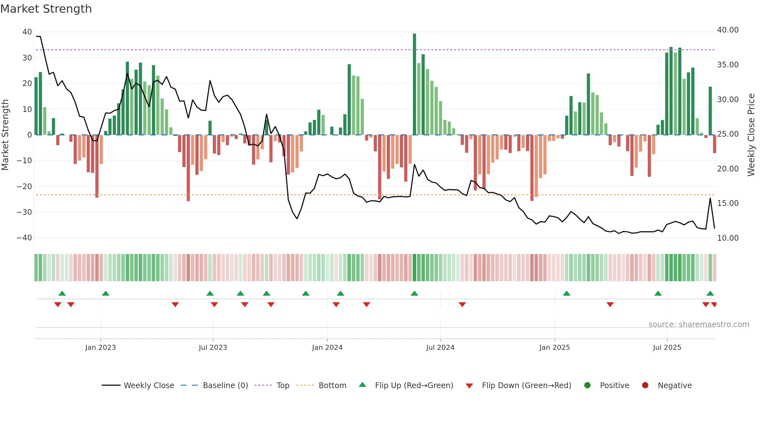Viewport: 760px width, 427px height.
Task: Click the Weekly Close Price axis title
Action: 751,135
